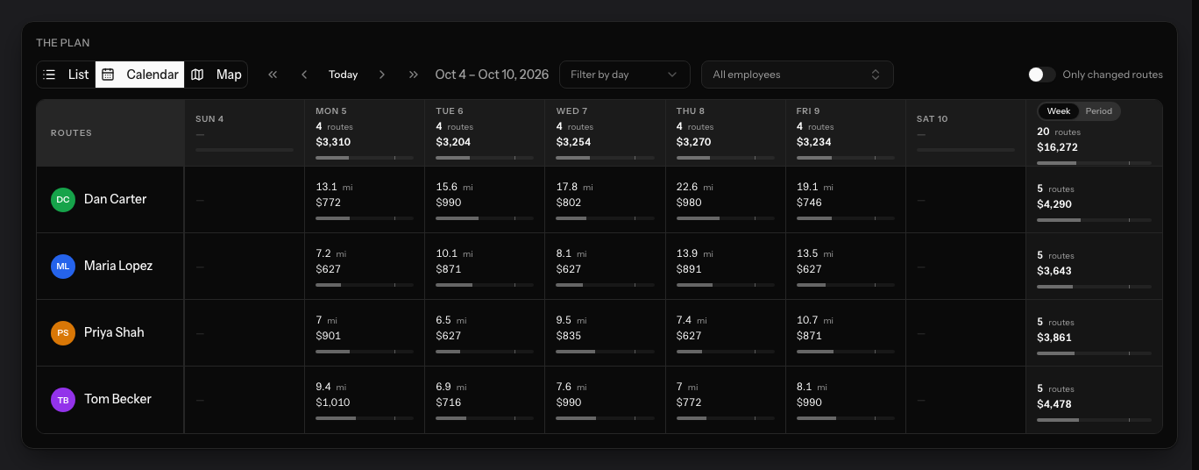Click the progress bar under Tom Becker's $1,010
The image size is (1199, 470).
[x=365, y=418]
